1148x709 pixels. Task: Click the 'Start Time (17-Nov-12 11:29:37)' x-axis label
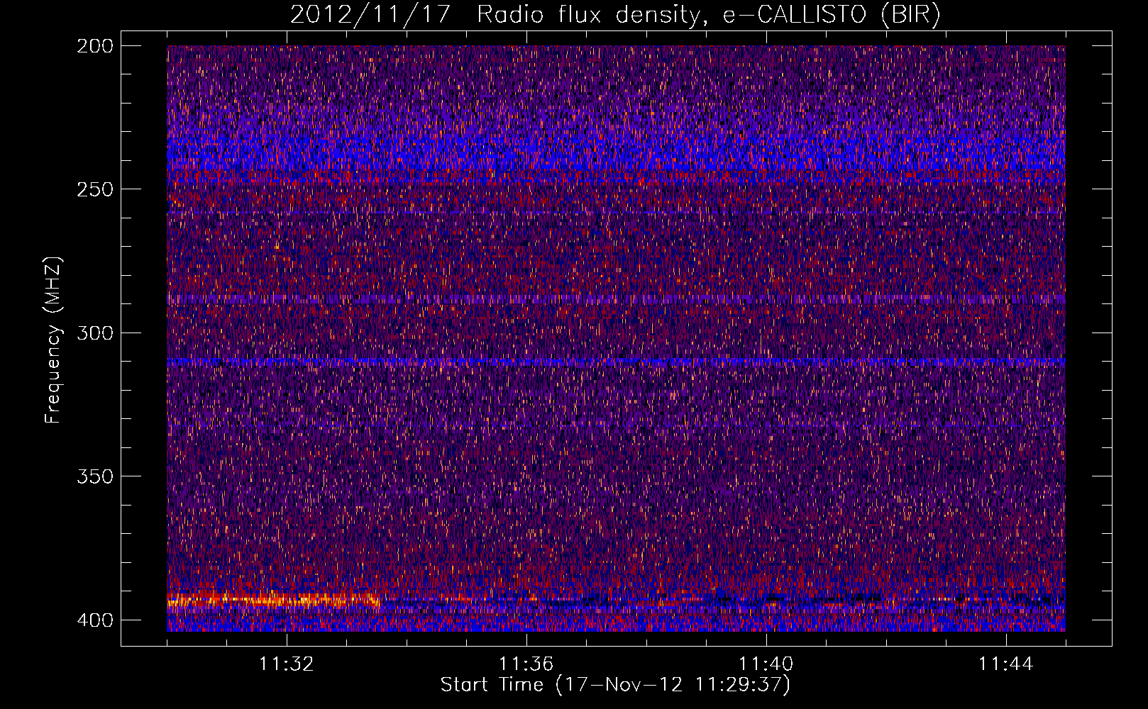click(x=615, y=685)
